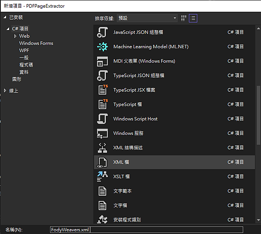Viewport: 261px width, 234px height.
Task: Select the 一般 category
Action: click(x=24, y=57)
